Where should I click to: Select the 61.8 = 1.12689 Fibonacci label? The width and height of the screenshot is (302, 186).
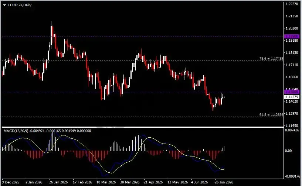coord(271,115)
